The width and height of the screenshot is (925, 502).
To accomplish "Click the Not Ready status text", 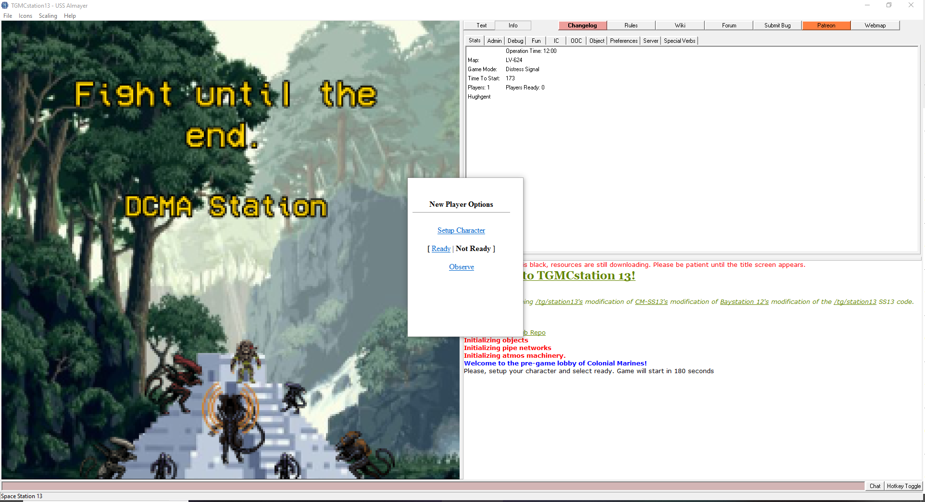I will tap(473, 249).
